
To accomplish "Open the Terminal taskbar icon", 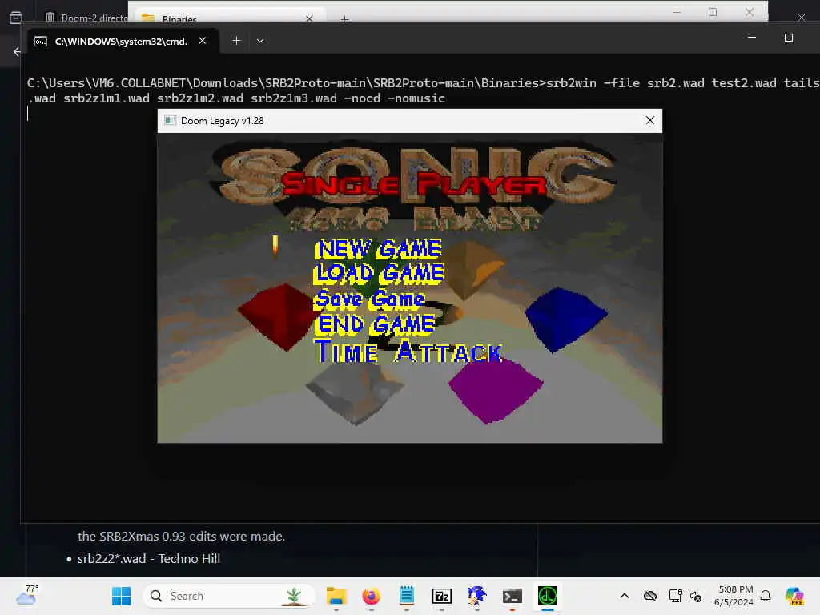I will (512, 596).
